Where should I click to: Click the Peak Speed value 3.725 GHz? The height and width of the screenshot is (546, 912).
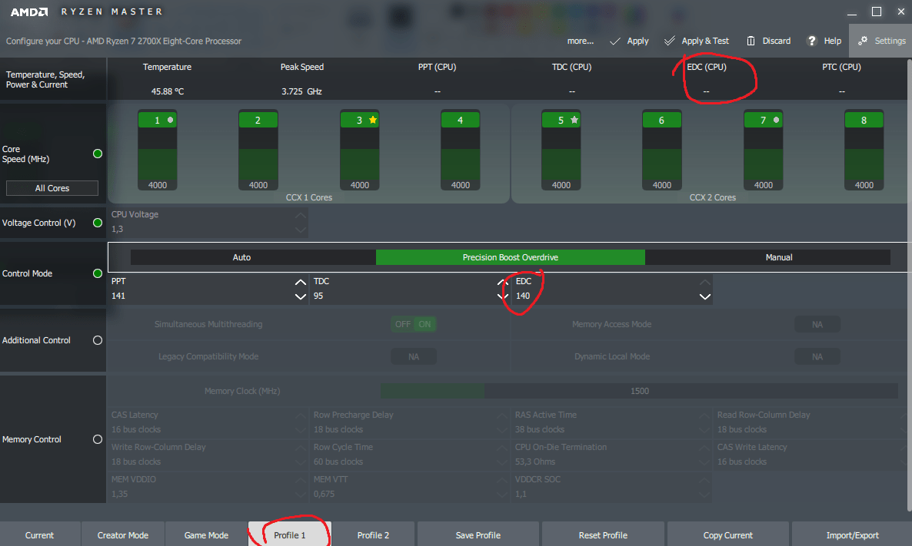(x=301, y=91)
